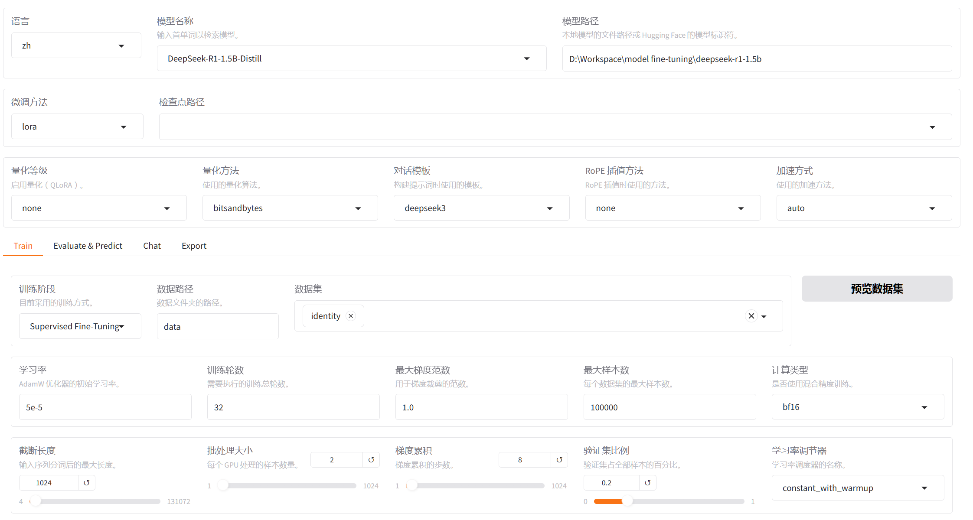Screen dimensions: 973x520
Task: Click the 学习率 5e-5 input field
Action: [x=105, y=407]
